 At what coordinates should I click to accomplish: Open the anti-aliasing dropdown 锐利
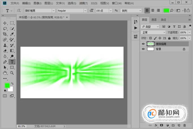[131, 10]
